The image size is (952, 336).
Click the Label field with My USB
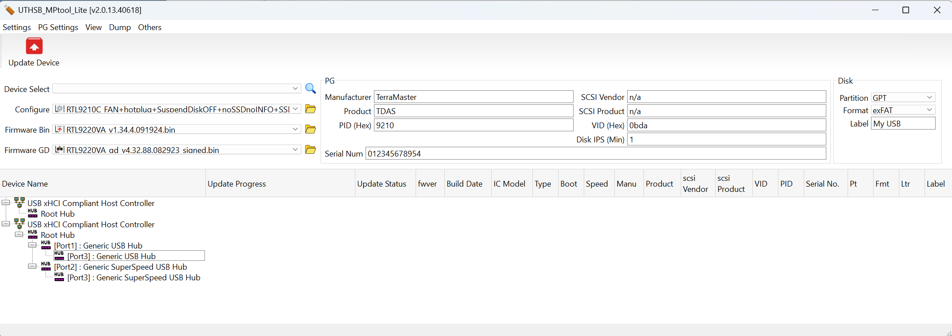[903, 123]
